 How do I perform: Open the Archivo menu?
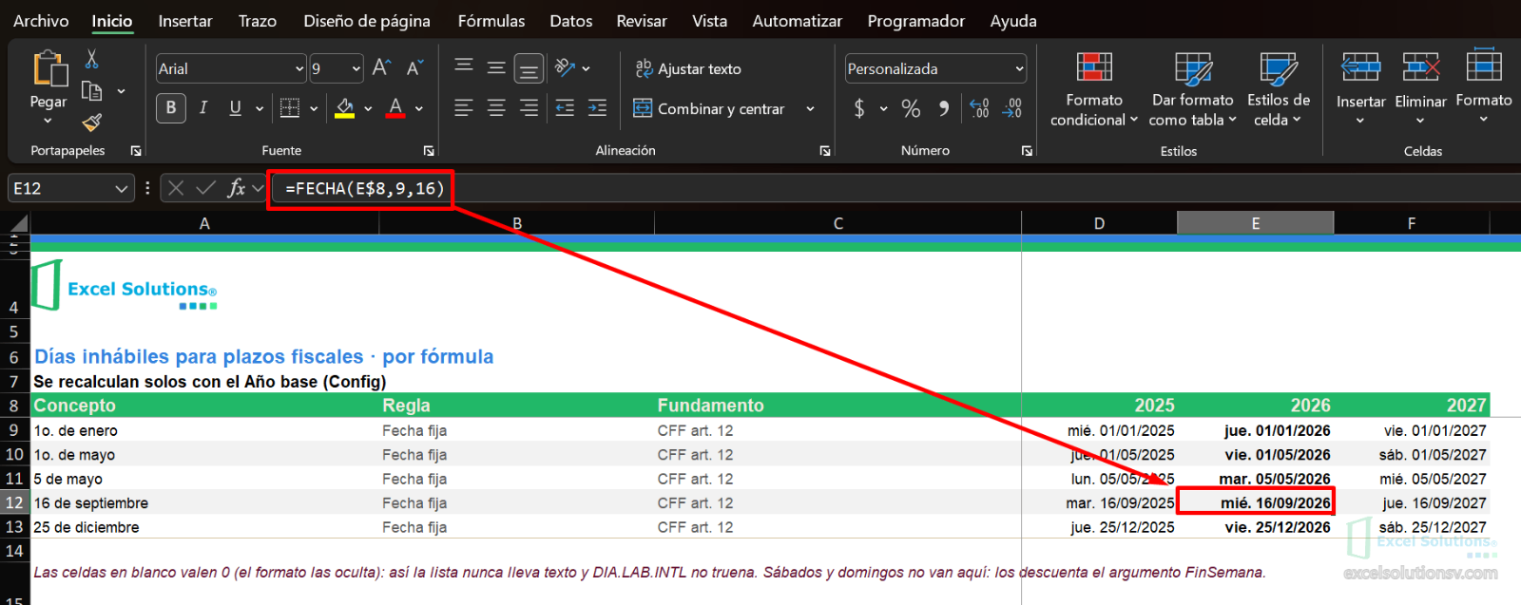click(x=41, y=21)
